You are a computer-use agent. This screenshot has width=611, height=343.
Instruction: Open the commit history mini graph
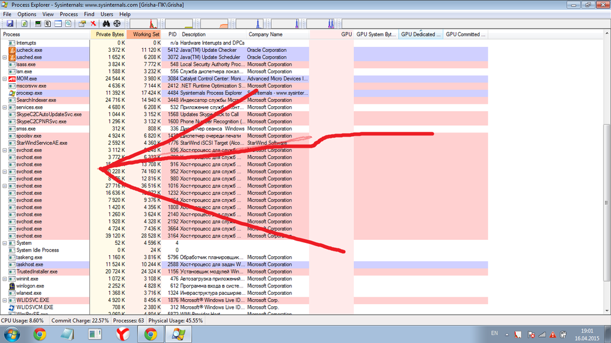[179, 24]
